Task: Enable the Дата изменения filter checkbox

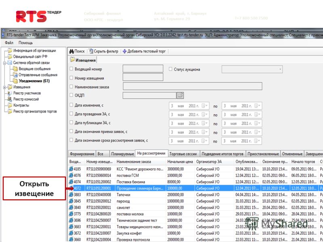Action: pos(71,105)
